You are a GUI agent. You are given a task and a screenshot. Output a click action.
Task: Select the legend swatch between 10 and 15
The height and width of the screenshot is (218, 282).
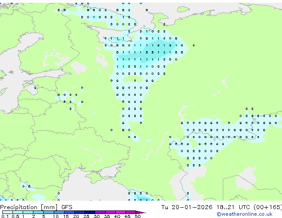[x=59, y=212]
